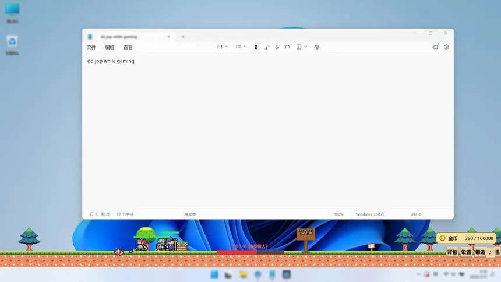Apply italic formatting to text
Viewport: 501px width, 282px height.
pos(266,47)
